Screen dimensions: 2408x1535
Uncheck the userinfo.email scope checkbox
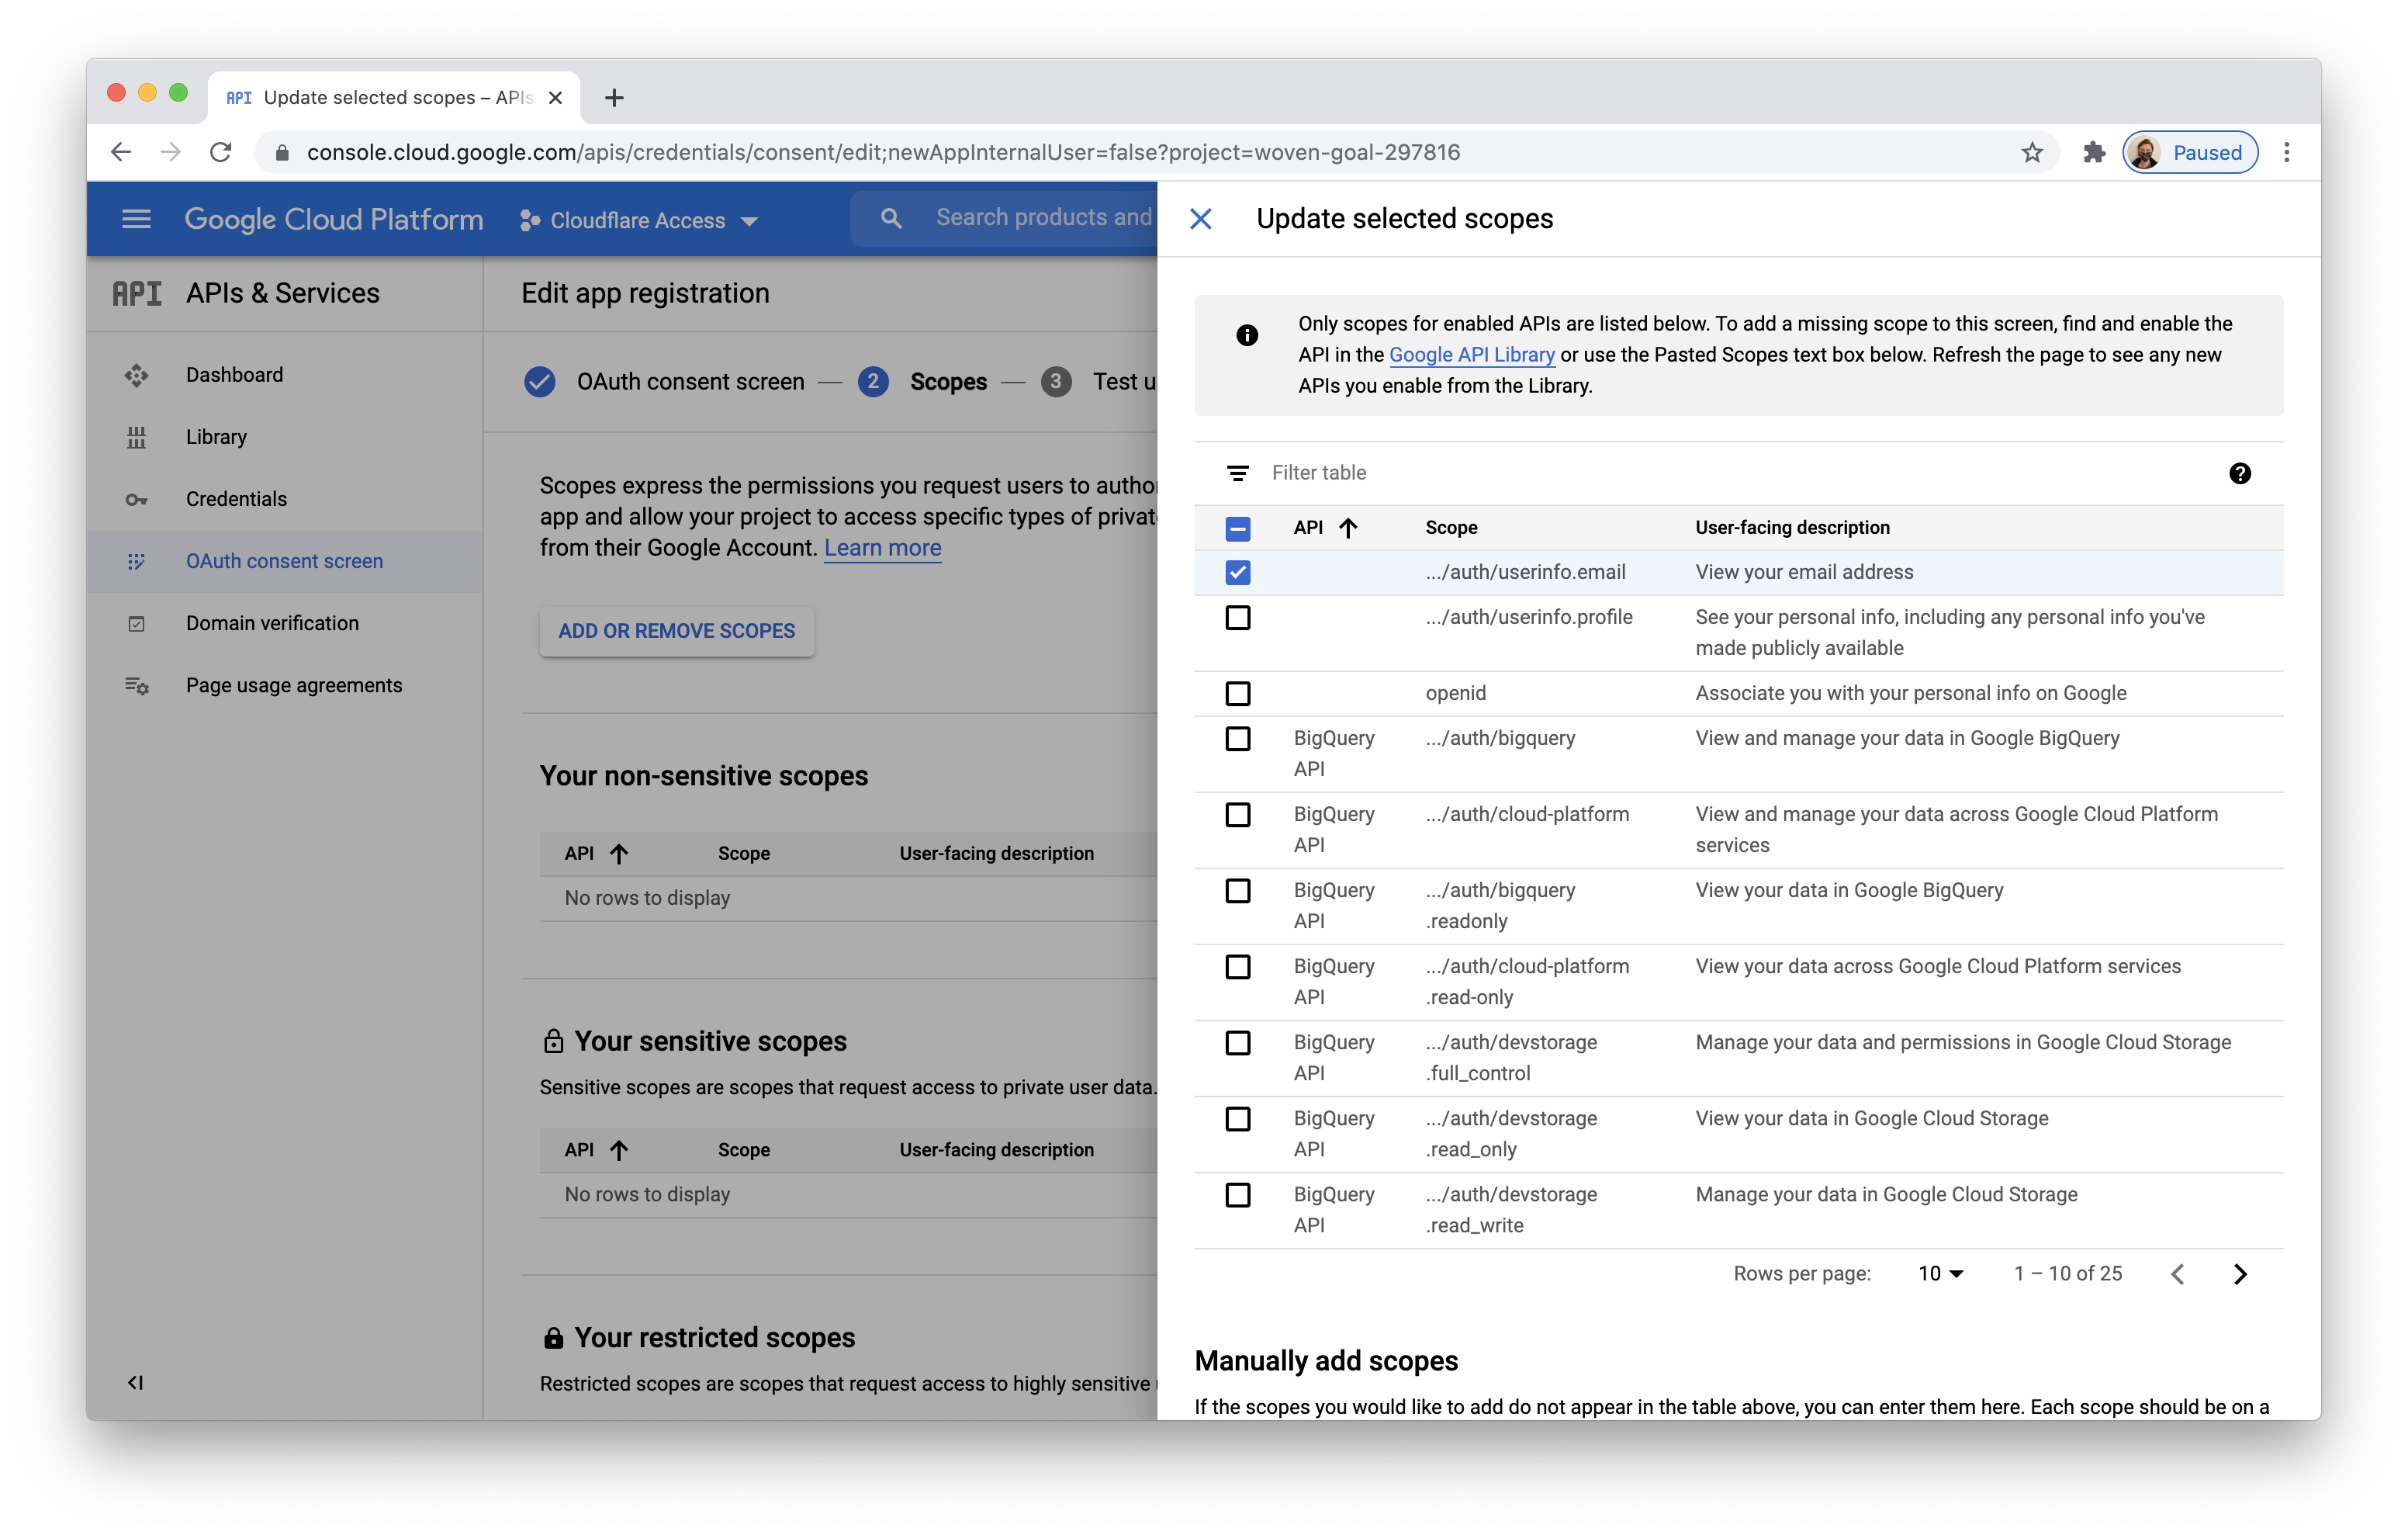pos(1237,573)
